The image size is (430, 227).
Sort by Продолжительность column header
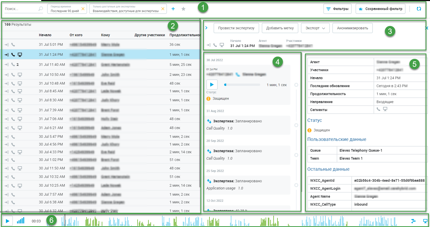pos(185,35)
